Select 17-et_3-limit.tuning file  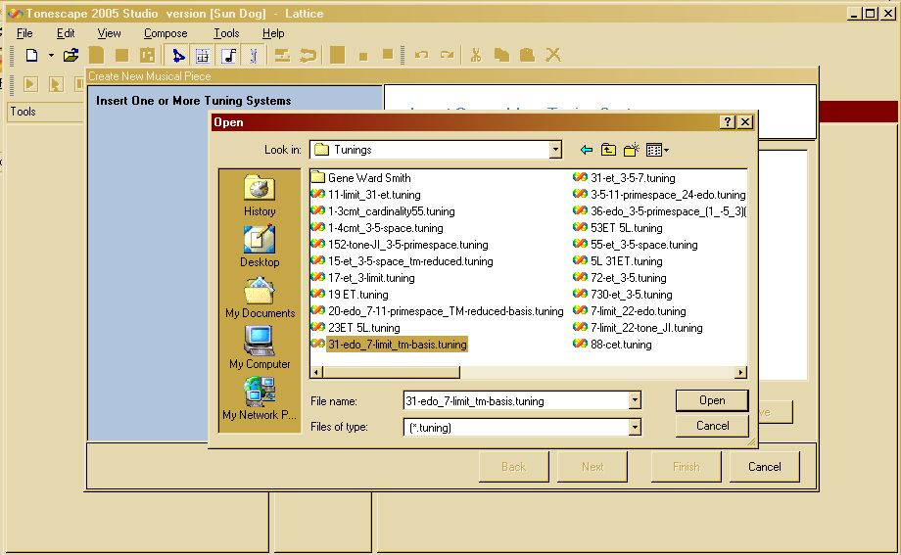point(363,278)
